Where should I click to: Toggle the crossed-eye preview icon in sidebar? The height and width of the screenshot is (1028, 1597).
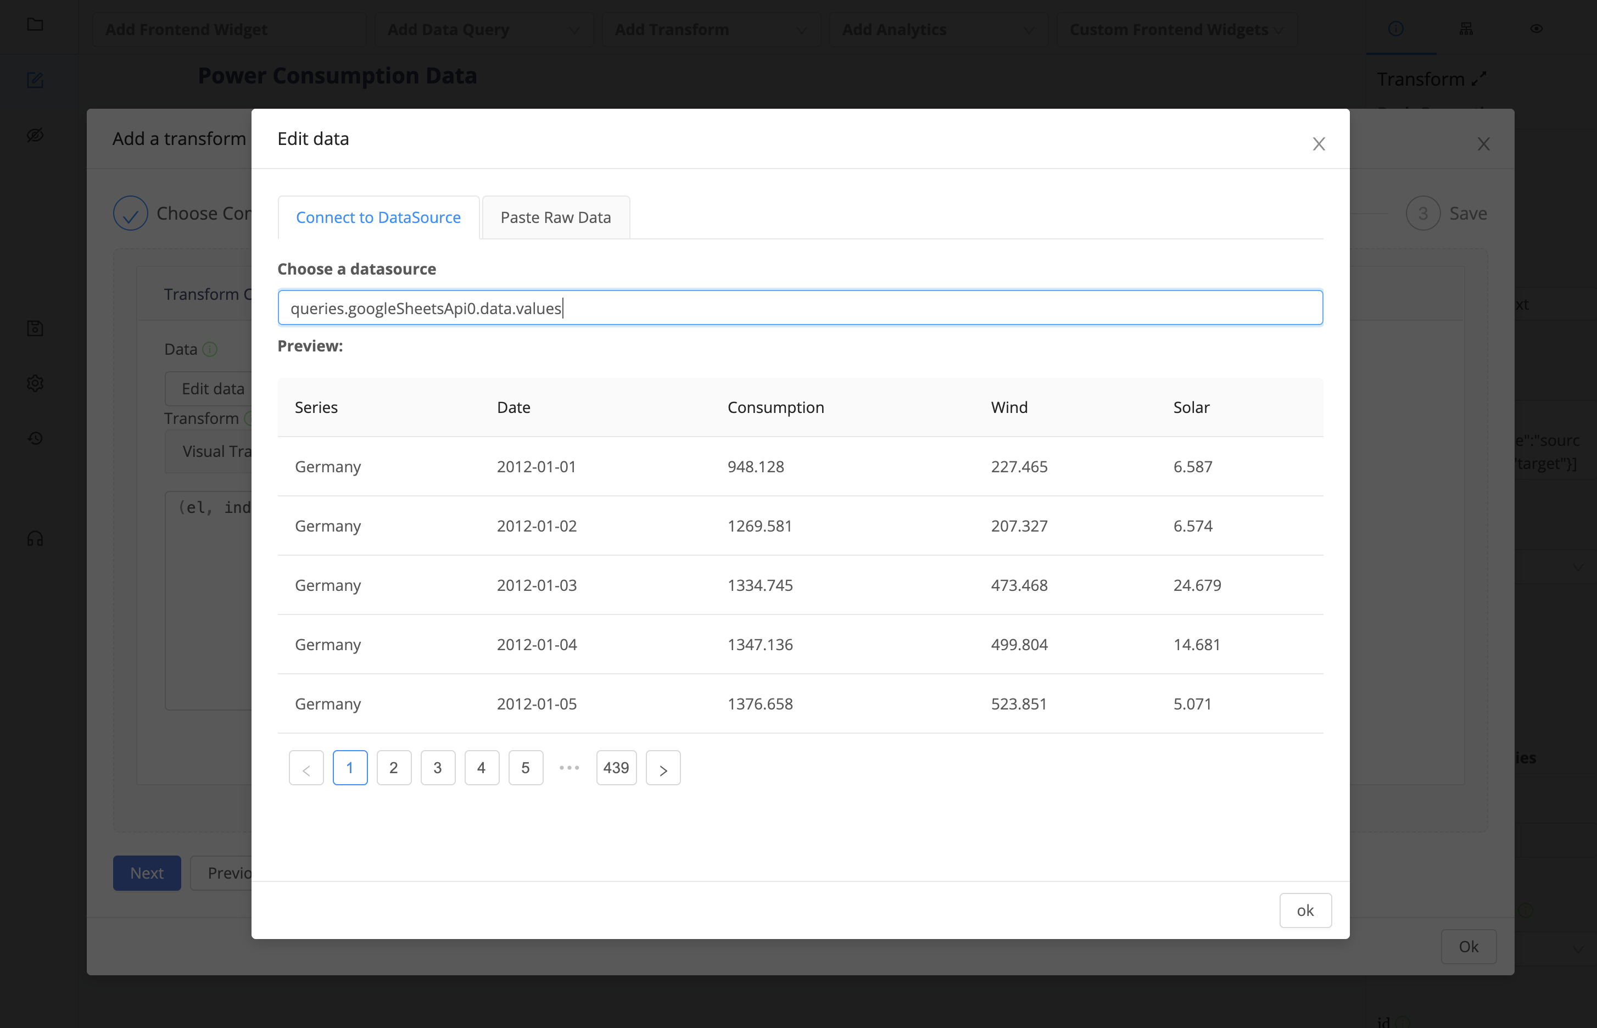[35, 136]
